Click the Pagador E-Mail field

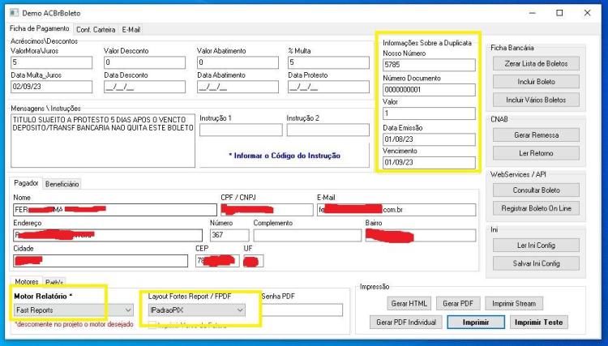tap(396, 210)
